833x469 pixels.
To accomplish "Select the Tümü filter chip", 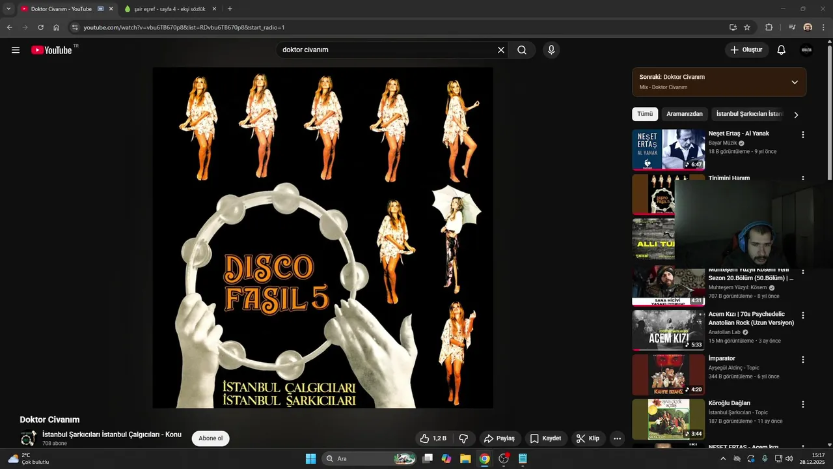I will pyautogui.click(x=645, y=114).
